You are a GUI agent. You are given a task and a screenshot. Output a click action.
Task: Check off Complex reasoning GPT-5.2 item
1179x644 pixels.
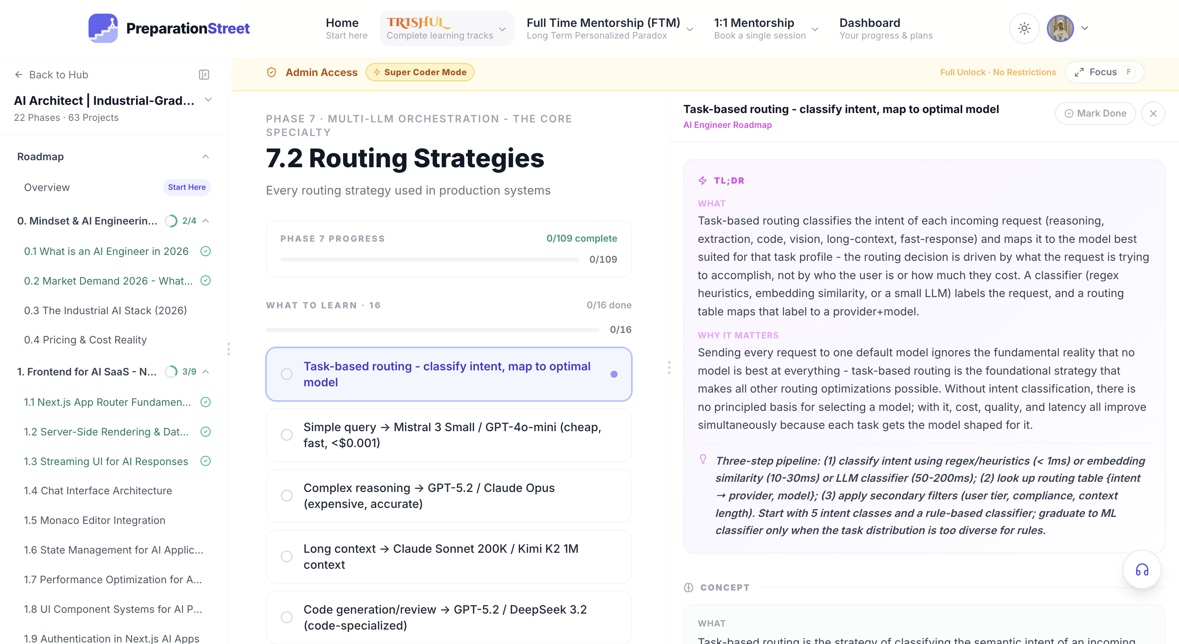tap(287, 496)
